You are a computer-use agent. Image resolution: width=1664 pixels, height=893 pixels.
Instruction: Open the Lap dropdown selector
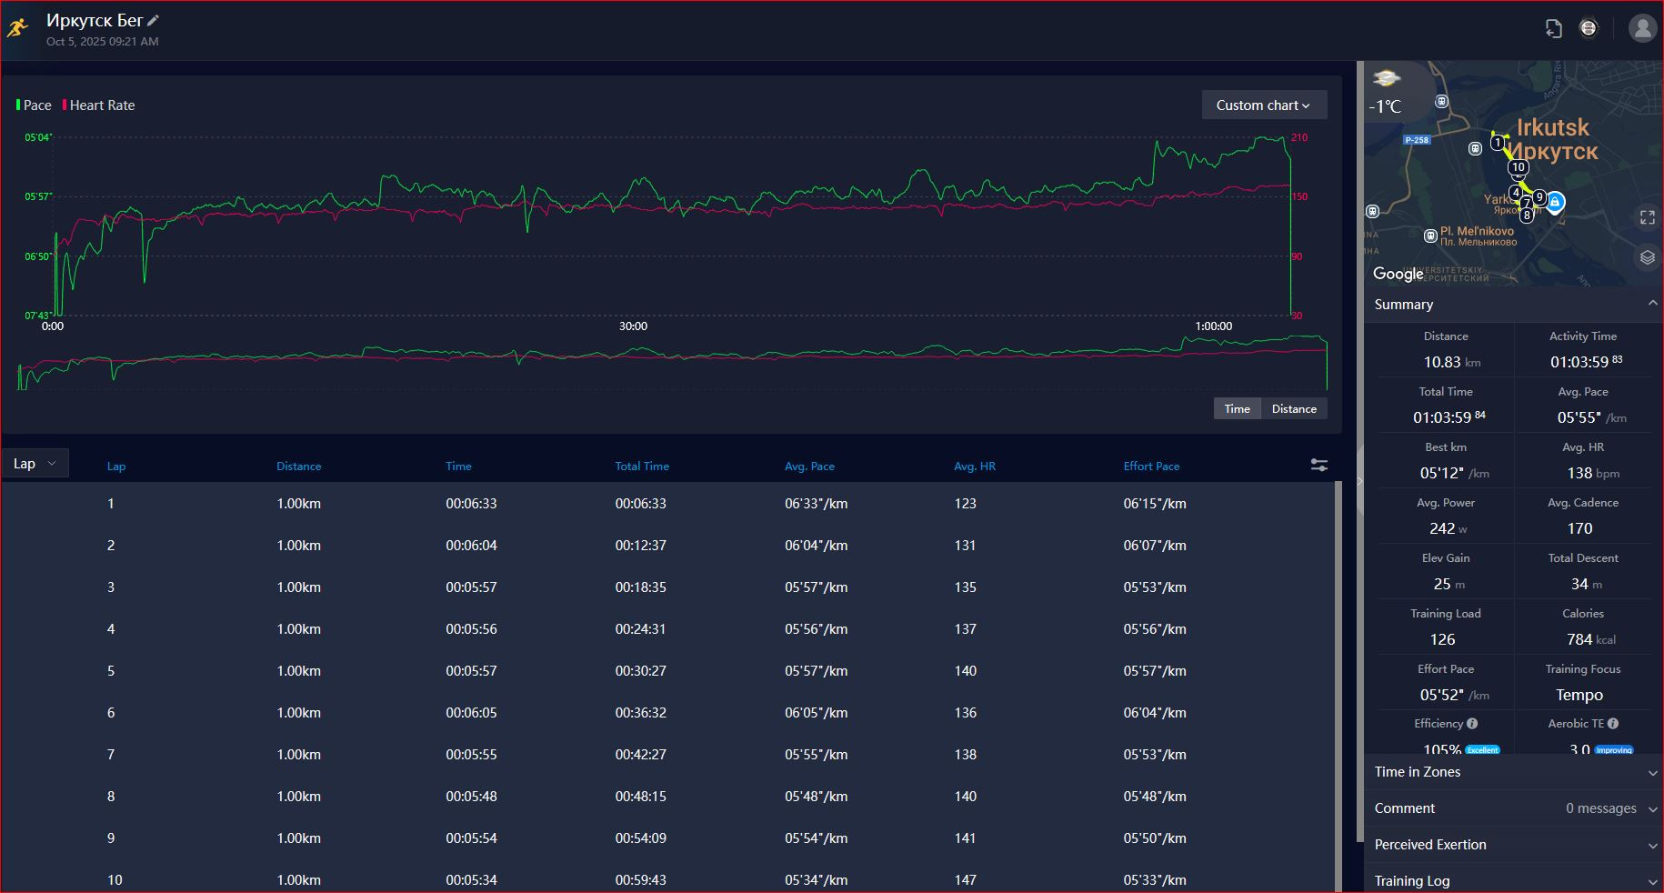click(35, 464)
